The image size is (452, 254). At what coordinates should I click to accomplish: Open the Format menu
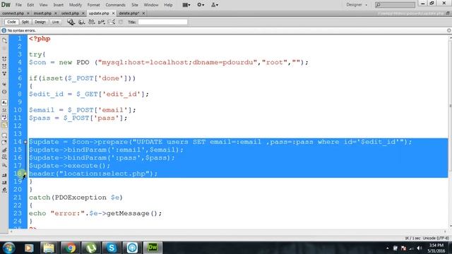(x=94, y=5)
